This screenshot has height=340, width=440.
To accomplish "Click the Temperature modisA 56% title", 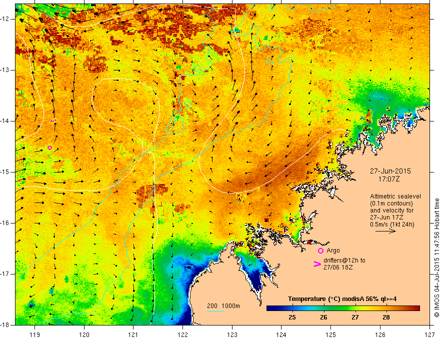I will point(342,299).
